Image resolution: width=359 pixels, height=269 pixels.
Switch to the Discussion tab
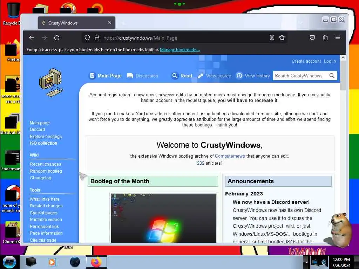point(143,76)
